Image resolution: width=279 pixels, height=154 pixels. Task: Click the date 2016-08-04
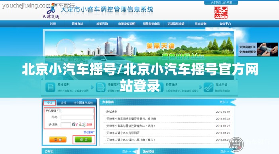[223, 112]
